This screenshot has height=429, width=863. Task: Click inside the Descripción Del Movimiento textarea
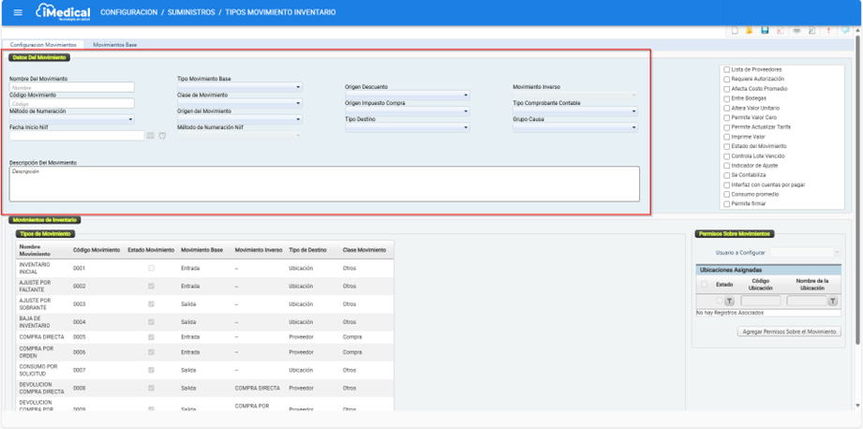click(x=324, y=185)
